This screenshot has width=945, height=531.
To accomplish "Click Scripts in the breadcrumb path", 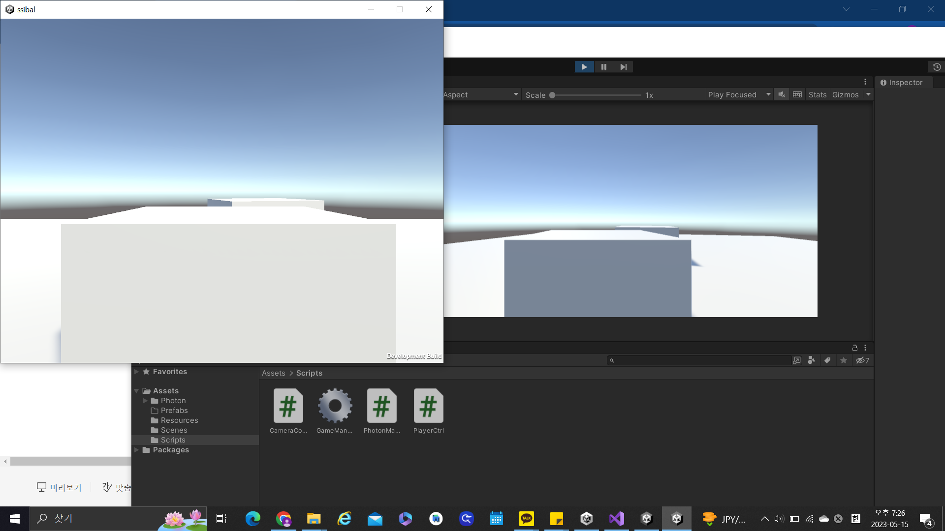I will coord(309,373).
